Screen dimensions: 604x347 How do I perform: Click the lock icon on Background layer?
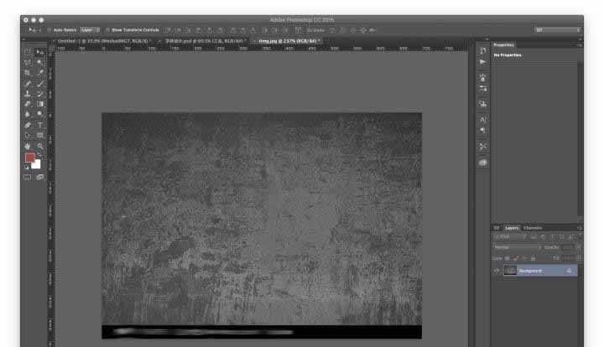click(570, 271)
